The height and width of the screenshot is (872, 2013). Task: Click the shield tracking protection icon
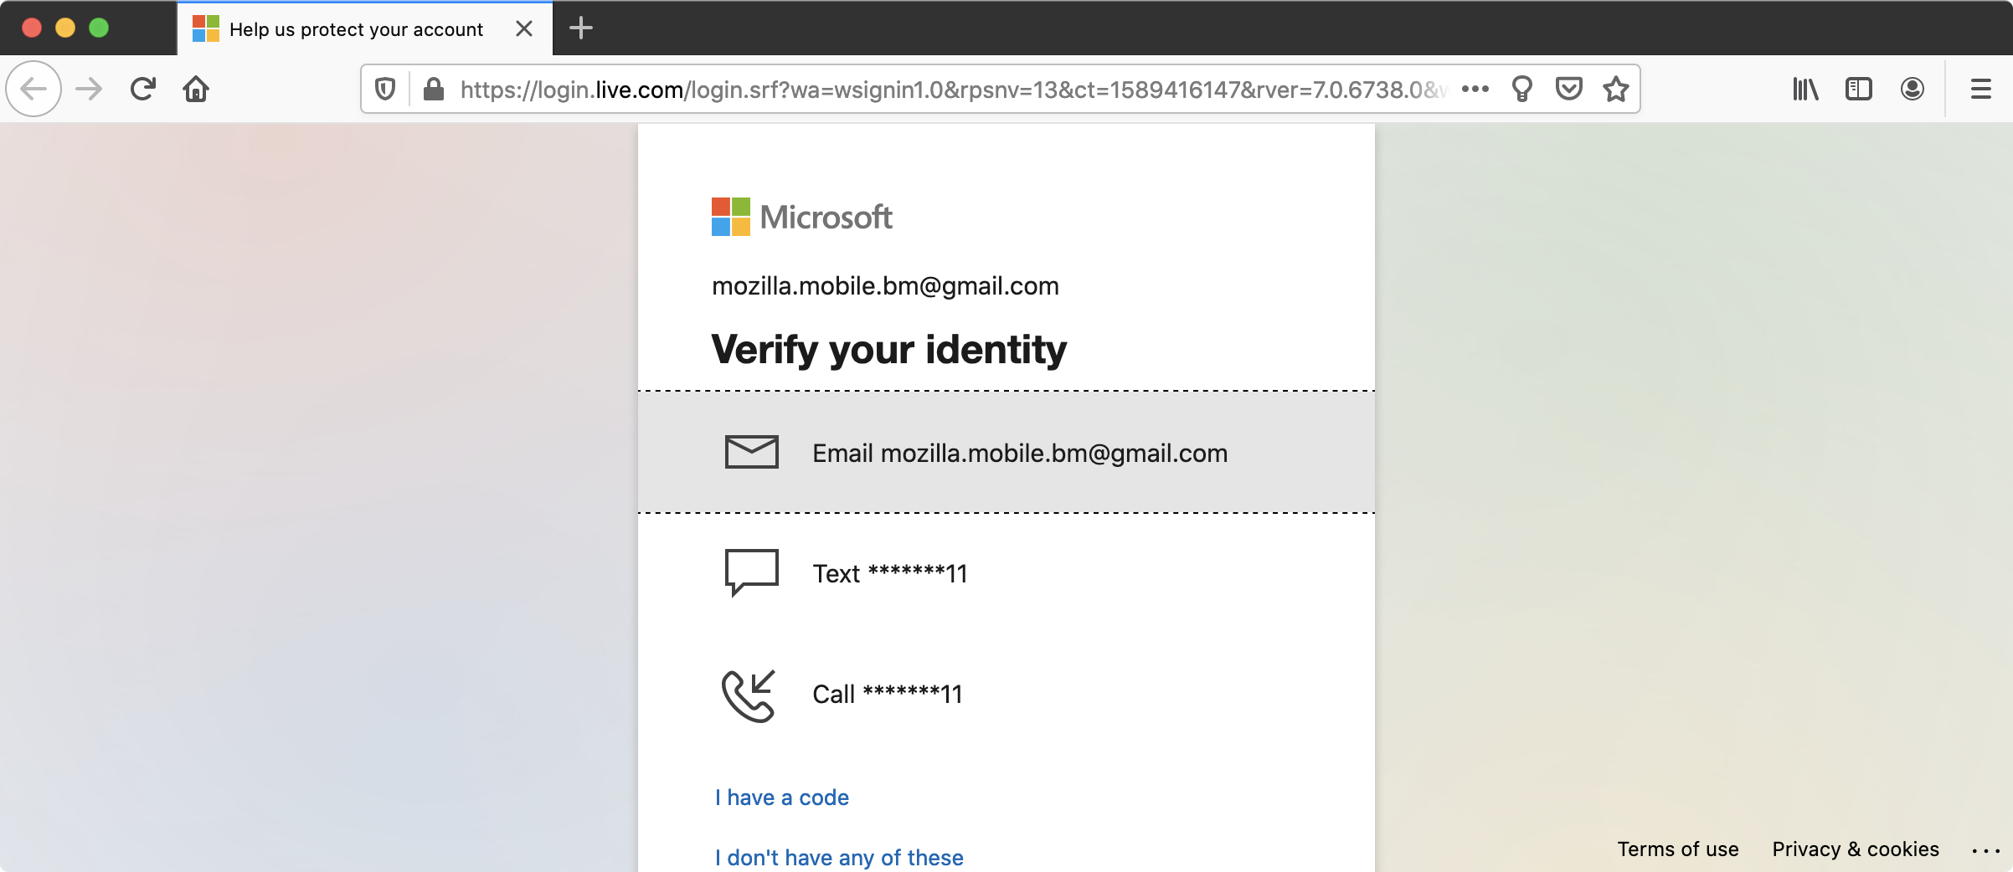[384, 89]
